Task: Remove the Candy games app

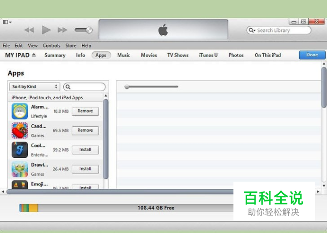Action: pyautogui.click(x=86, y=131)
